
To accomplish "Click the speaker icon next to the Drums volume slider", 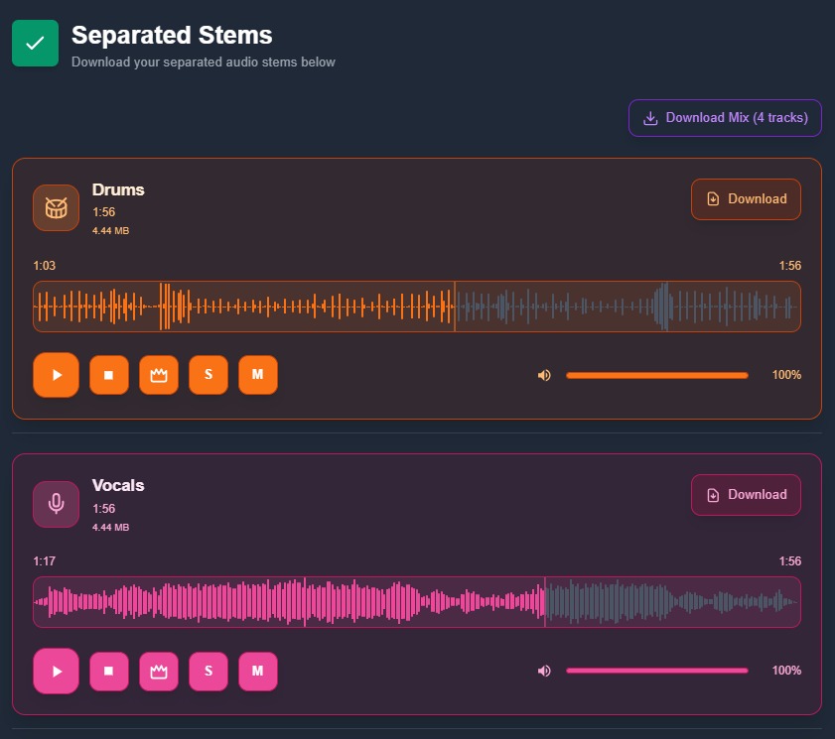I will tap(544, 375).
